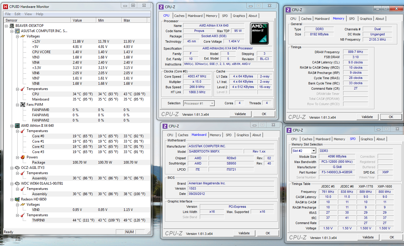Click the Voltages lightning icon under ASUSTeK
404x246 pixels.
(x=23, y=36)
